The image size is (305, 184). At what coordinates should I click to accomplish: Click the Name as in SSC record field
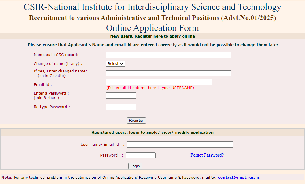[x=168, y=55]
